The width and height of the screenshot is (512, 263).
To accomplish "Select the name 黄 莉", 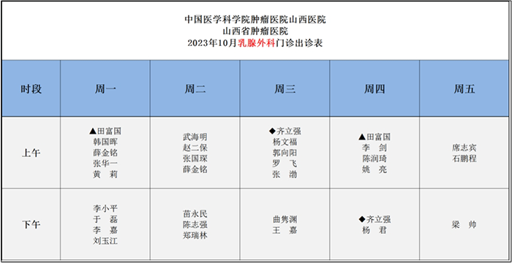I will coord(105,175).
